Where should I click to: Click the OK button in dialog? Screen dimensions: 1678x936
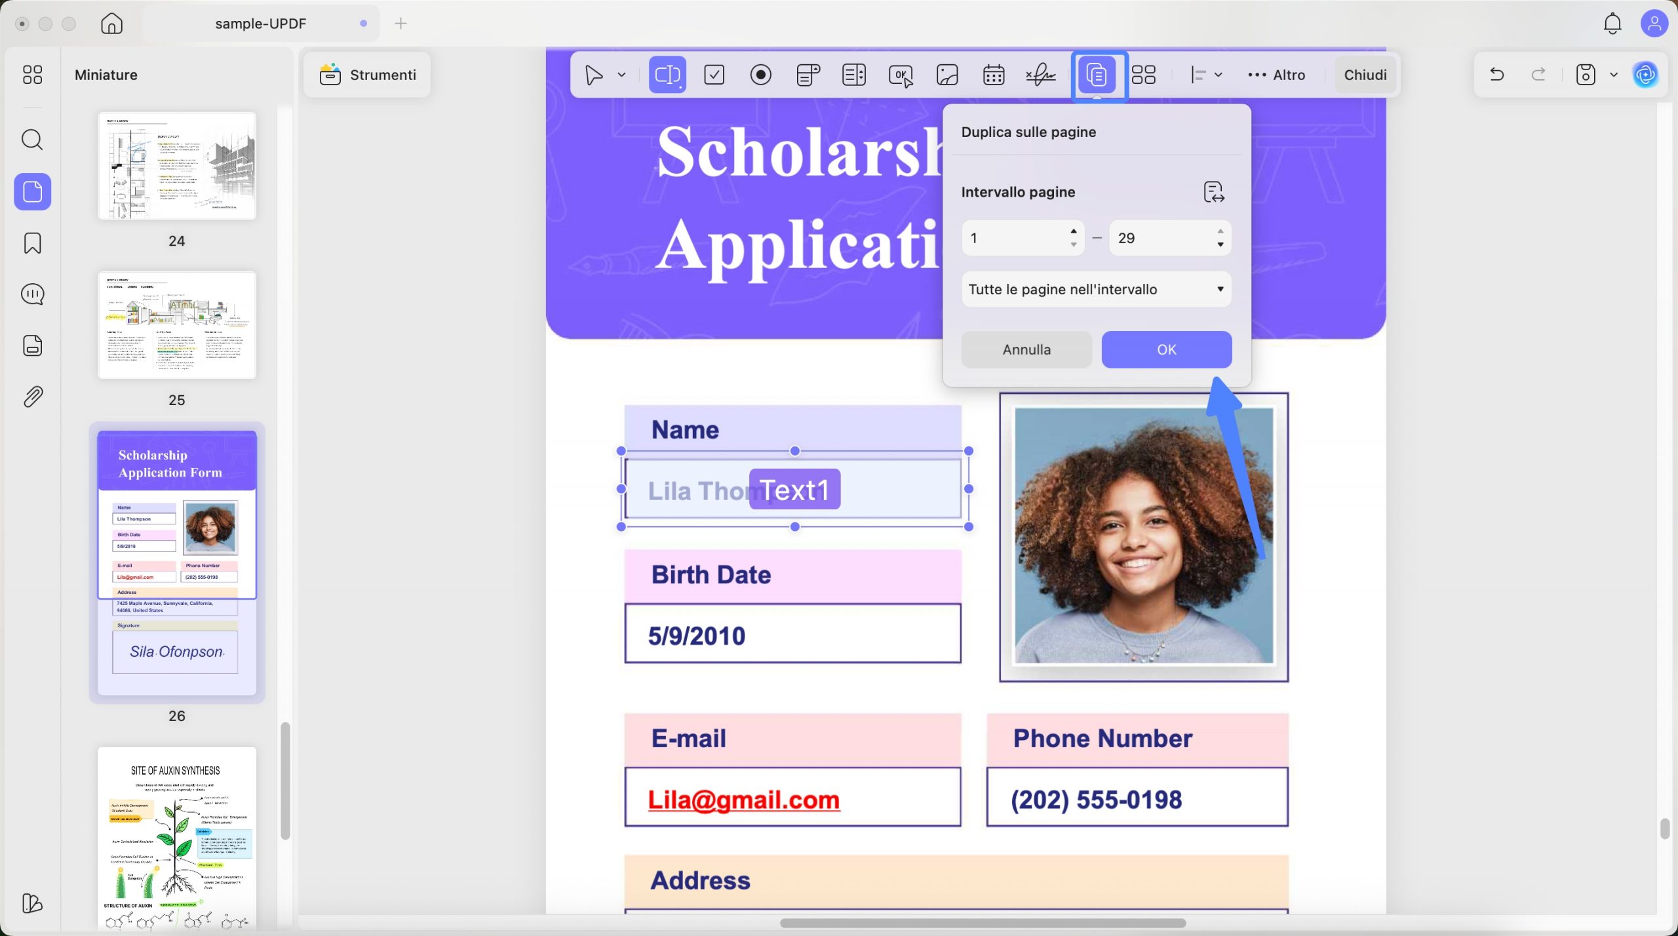(1166, 349)
